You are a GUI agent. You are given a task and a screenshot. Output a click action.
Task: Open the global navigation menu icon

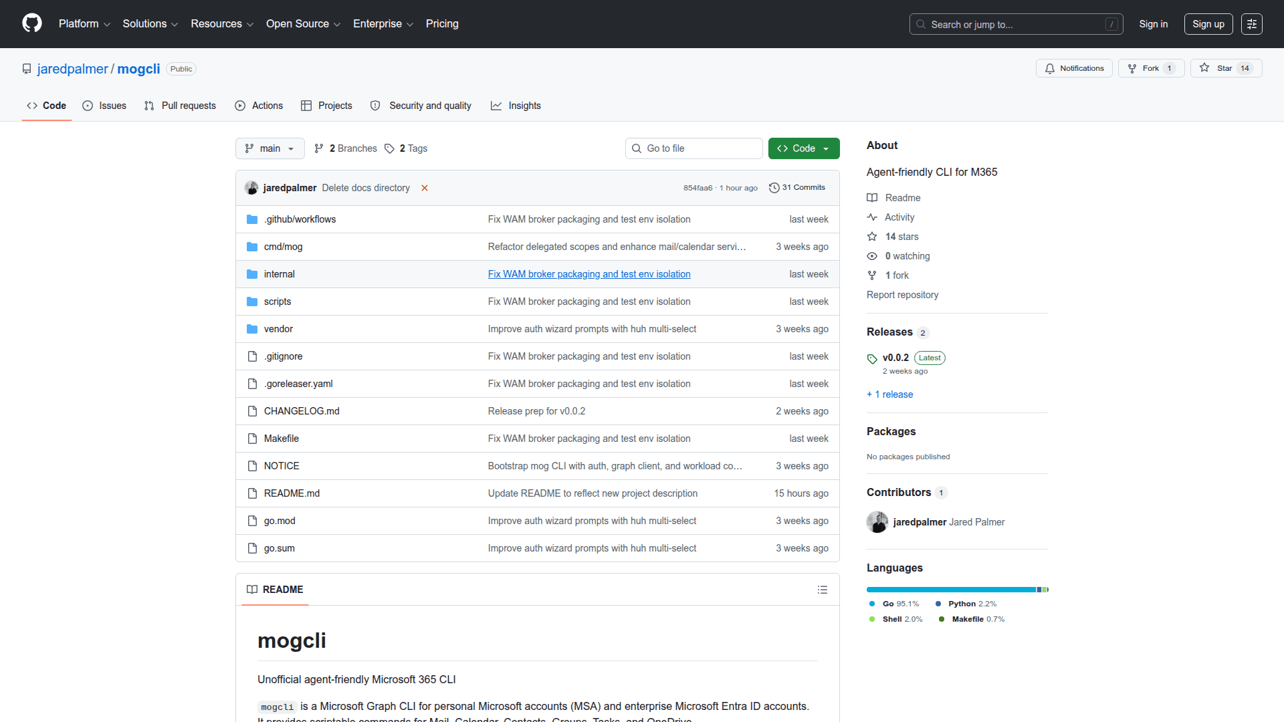(1251, 24)
